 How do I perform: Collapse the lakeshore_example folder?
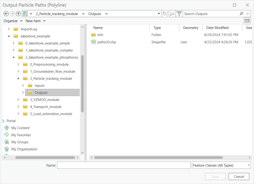(x=9, y=36)
